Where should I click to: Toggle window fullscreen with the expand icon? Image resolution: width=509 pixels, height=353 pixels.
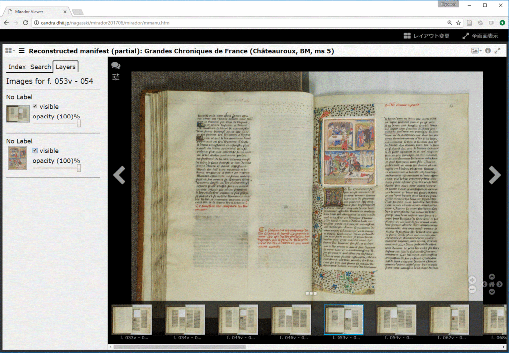(497, 51)
